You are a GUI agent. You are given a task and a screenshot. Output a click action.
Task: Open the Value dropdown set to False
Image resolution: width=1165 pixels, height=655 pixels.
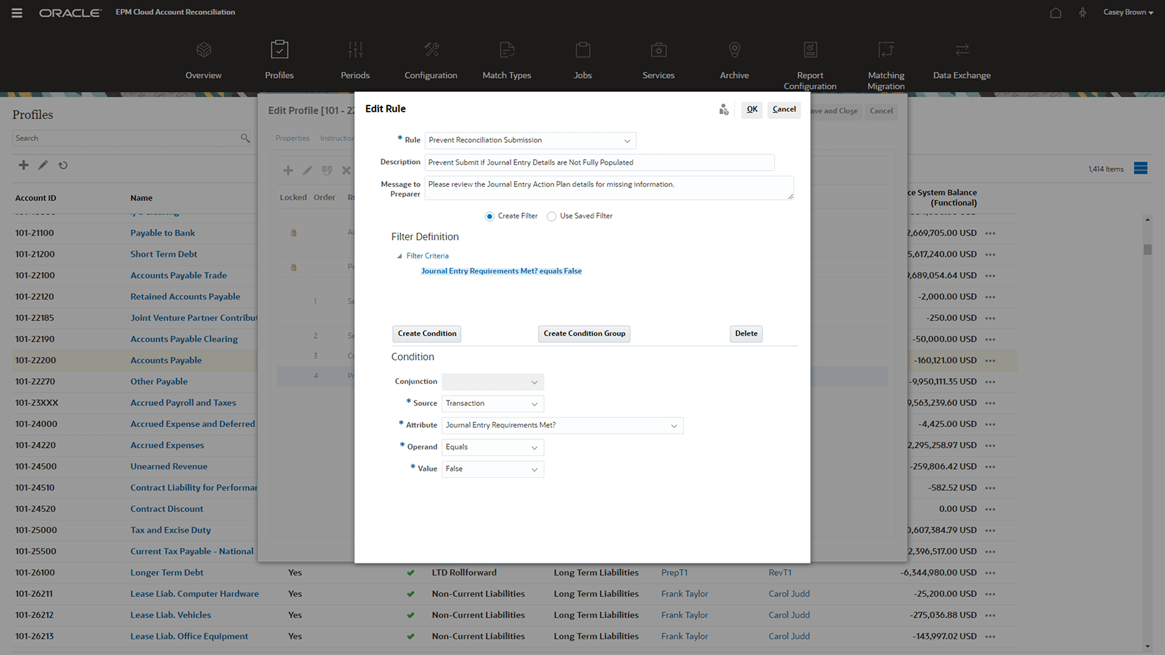point(534,469)
